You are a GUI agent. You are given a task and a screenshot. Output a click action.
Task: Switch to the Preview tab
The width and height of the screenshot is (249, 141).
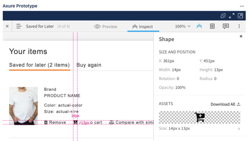(x=106, y=27)
